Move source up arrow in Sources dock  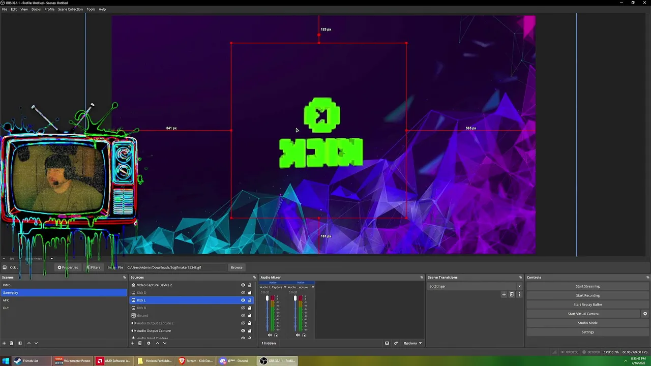pyautogui.click(x=157, y=343)
